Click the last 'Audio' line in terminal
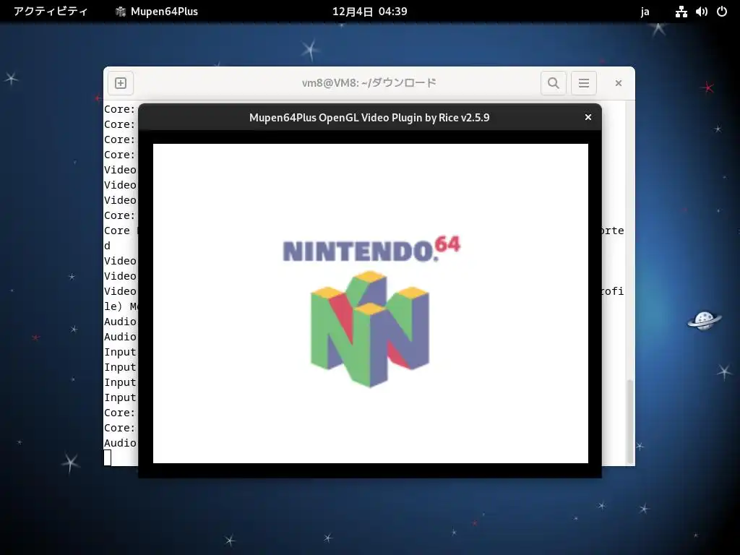The image size is (740, 555). pos(121,443)
